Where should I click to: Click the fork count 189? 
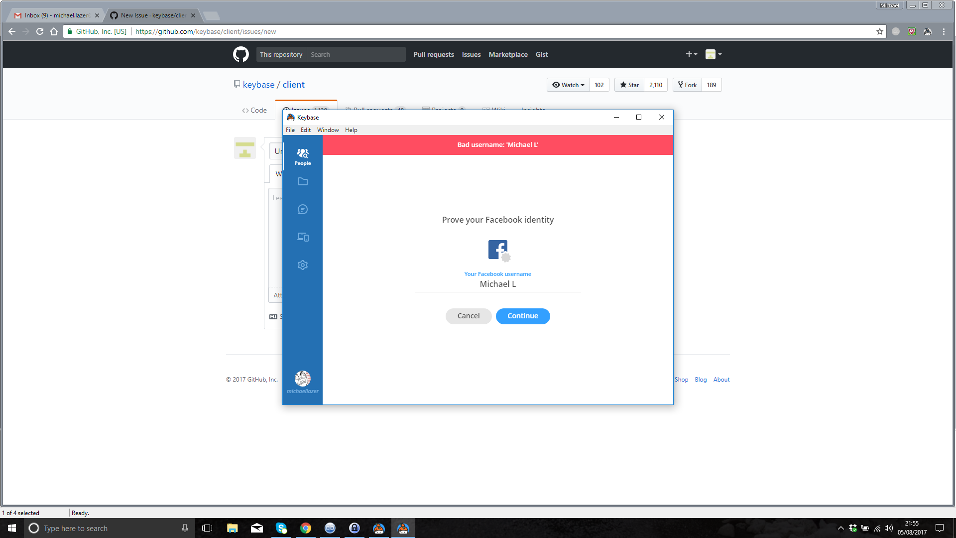[712, 85]
